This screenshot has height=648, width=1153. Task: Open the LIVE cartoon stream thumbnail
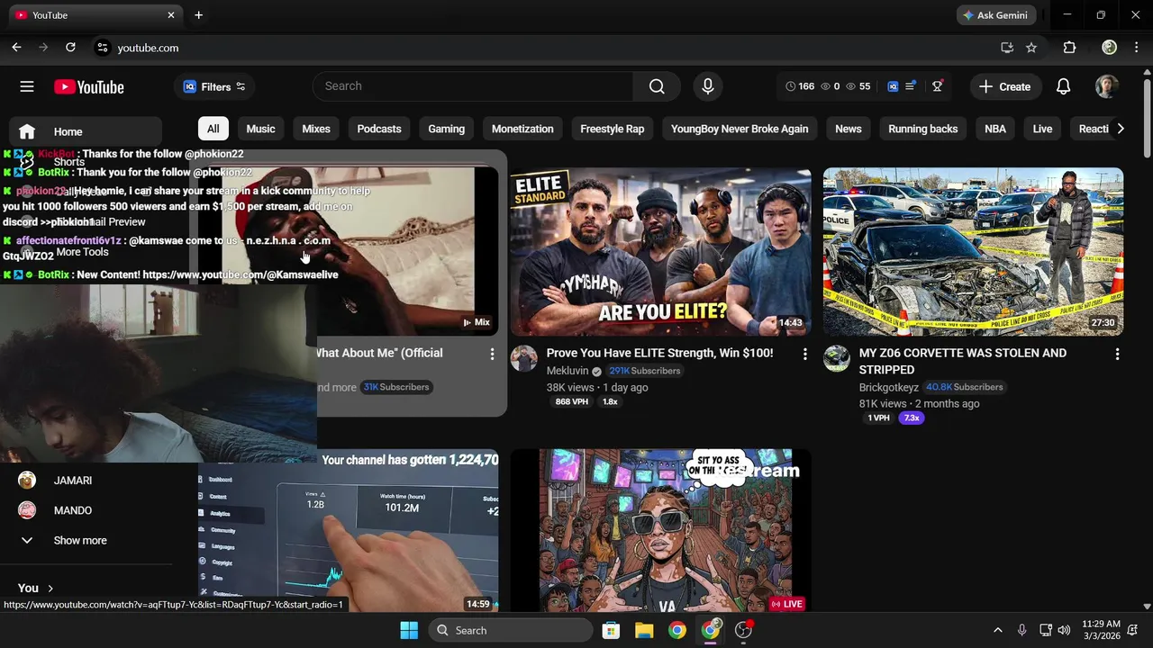[660, 531]
